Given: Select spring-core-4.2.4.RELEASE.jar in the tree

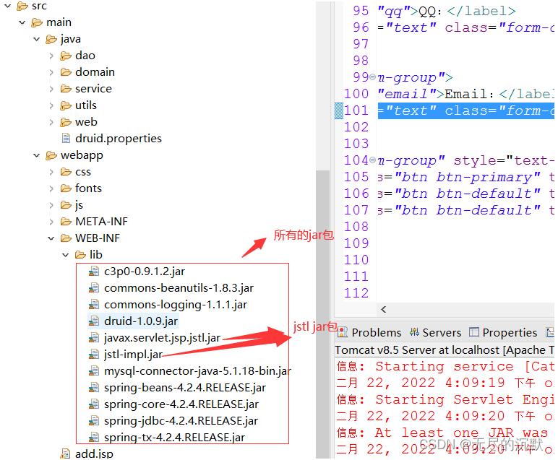Looking at the screenshot, I should click(181, 404).
